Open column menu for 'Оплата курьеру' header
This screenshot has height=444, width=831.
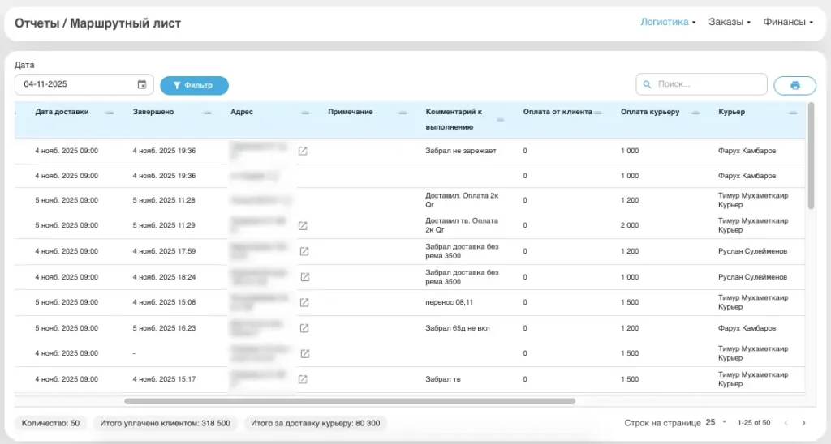coord(695,113)
